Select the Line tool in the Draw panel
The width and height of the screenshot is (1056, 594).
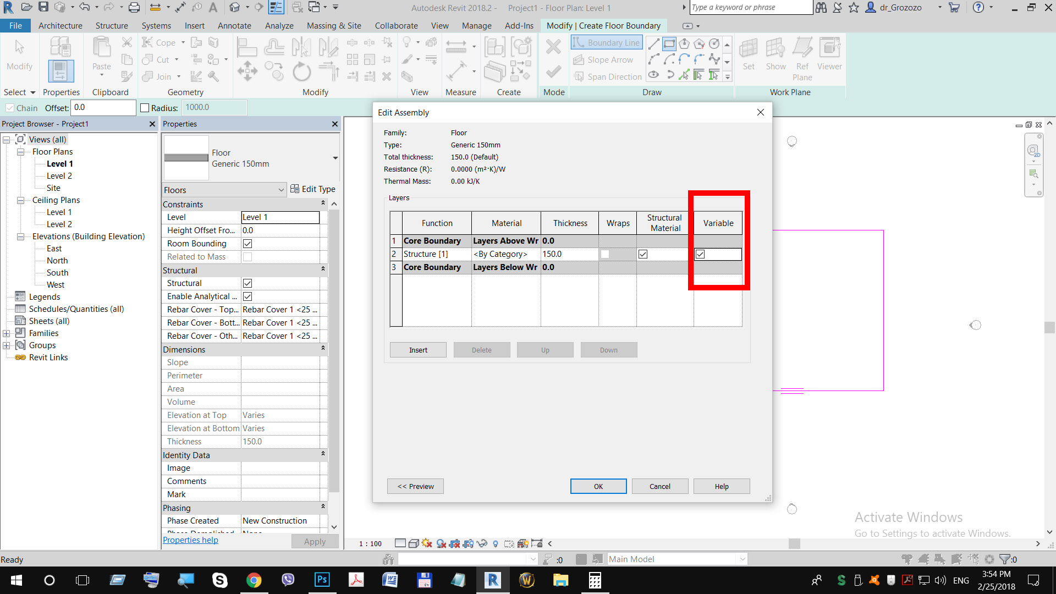654,43
